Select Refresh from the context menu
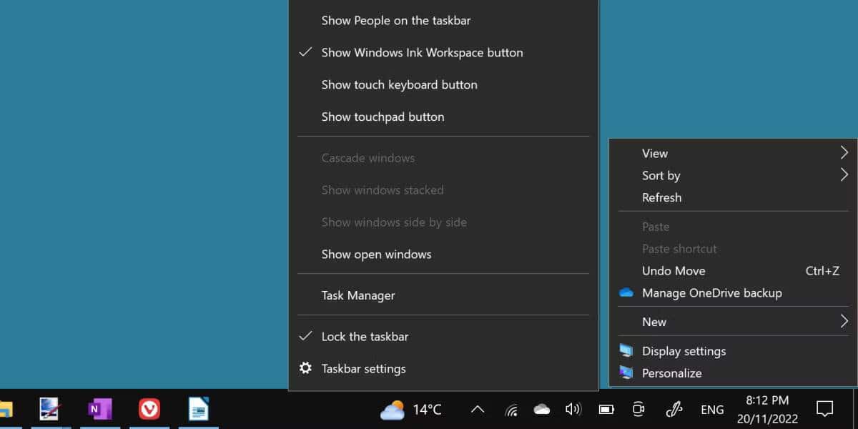This screenshot has height=429, width=858. tap(661, 197)
